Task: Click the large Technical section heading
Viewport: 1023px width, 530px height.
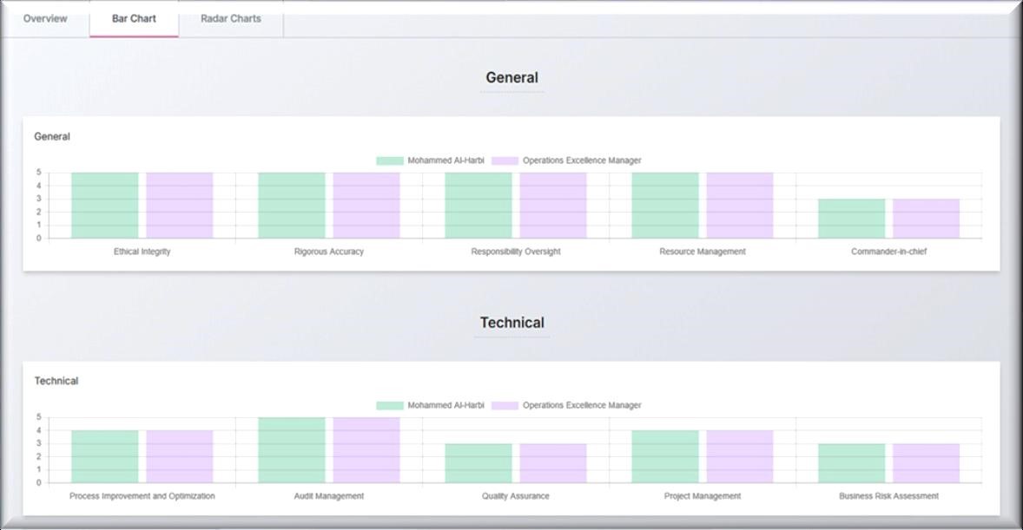Action: (512, 323)
